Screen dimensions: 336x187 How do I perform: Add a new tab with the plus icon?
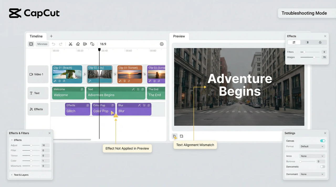[x=51, y=36]
